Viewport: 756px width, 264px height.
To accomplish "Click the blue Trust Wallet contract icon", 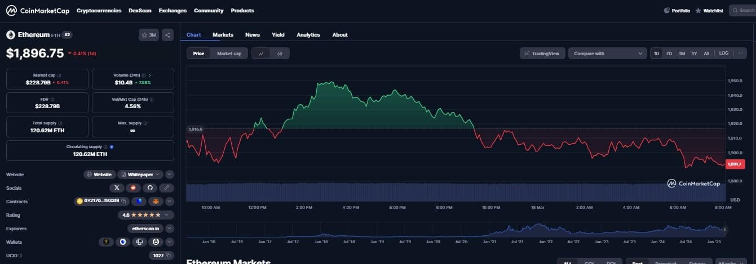I will (x=139, y=202).
